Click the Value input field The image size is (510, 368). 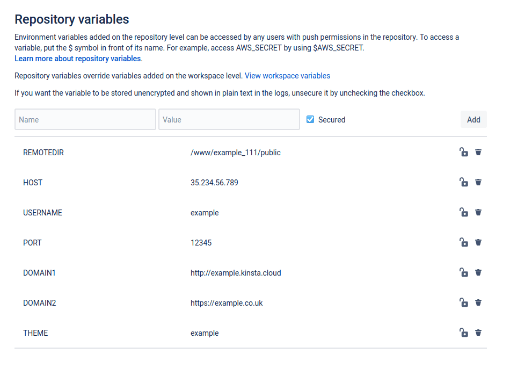pos(229,119)
